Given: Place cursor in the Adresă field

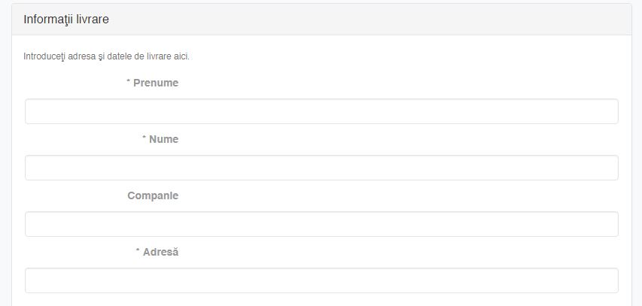Looking at the screenshot, I should pos(321,280).
